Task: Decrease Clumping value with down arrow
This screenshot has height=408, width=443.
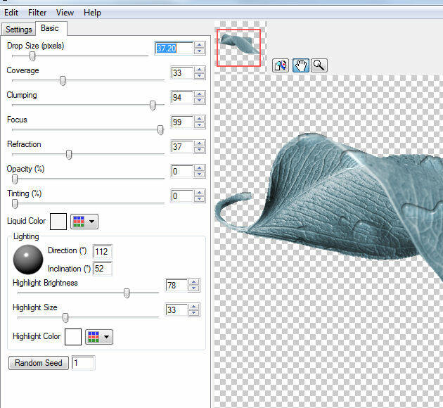Action: coord(199,101)
